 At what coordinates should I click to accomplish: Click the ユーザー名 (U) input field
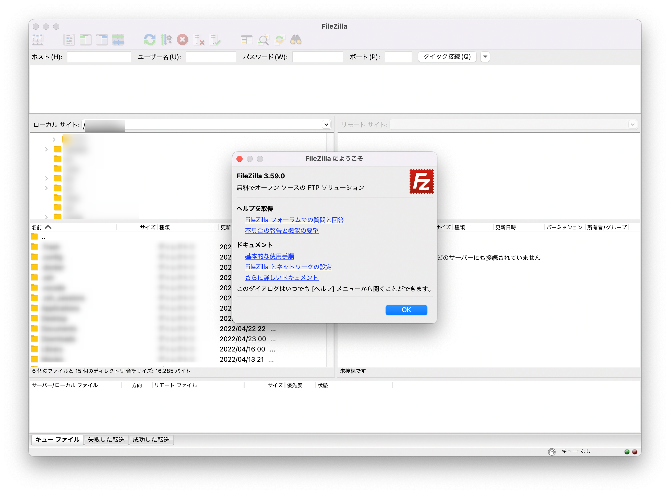(x=211, y=56)
